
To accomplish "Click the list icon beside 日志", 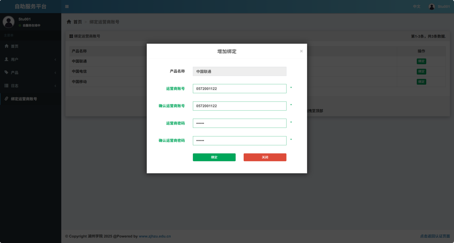I will point(6,85).
